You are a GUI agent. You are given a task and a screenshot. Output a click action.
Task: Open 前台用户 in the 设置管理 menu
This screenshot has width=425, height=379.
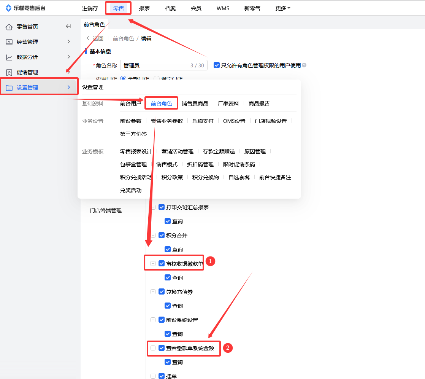[131, 104]
